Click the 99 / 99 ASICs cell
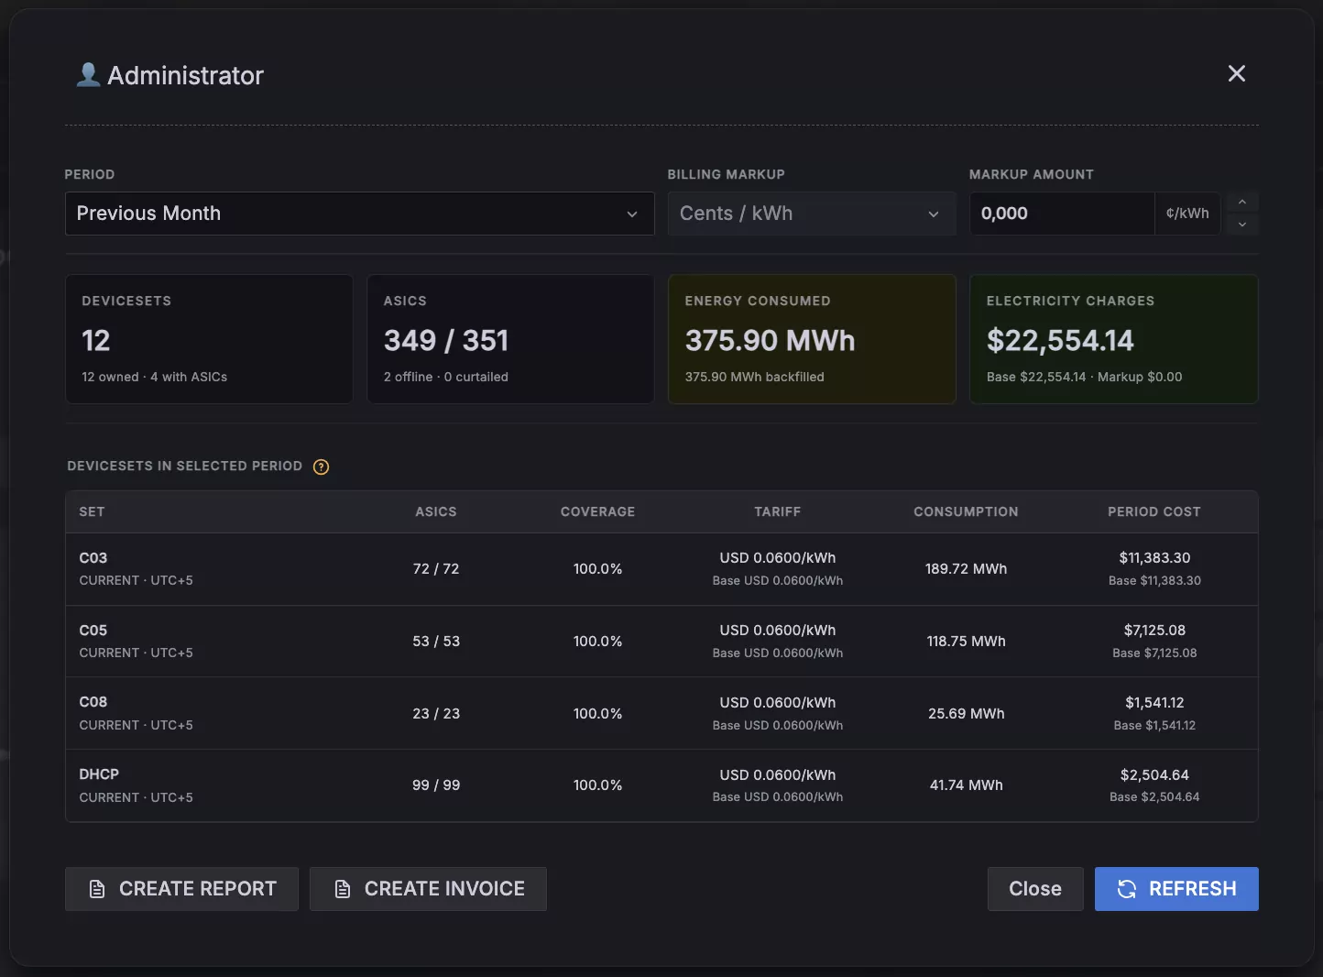The width and height of the screenshot is (1323, 977). pyautogui.click(x=436, y=785)
